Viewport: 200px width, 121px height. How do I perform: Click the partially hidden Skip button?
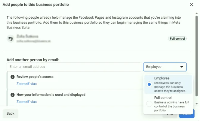point(170,114)
